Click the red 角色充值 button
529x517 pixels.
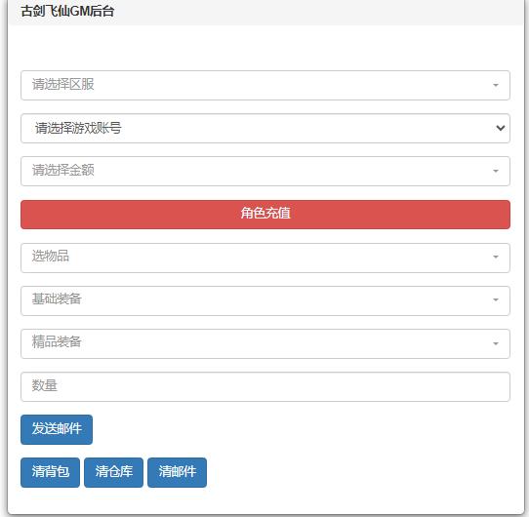click(x=265, y=215)
